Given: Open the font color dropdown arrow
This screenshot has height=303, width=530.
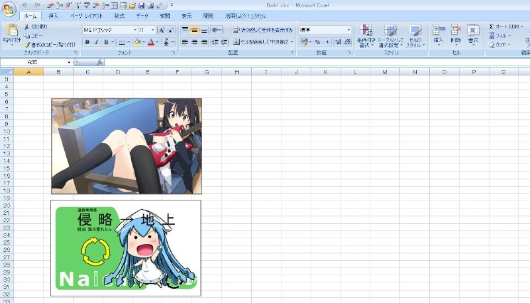Looking at the screenshot, I should [x=158, y=42].
